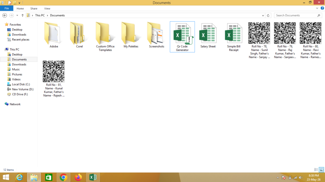This screenshot has height=182, width=325.
Task: Select the Custom Office Templates folder
Action: click(x=105, y=37)
